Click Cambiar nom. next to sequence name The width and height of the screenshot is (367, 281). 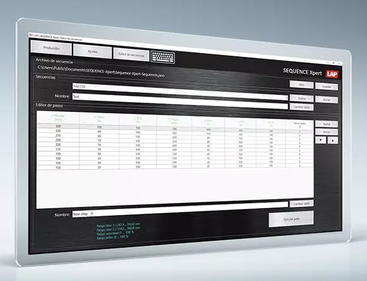(x=302, y=107)
